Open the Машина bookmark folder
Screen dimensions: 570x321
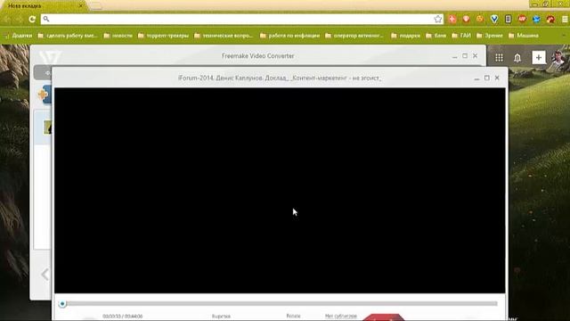(x=524, y=36)
